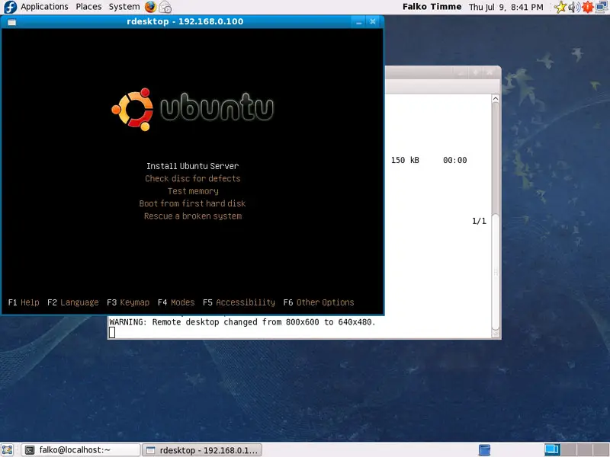This screenshot has width=610, height=457.
Task: Open the network connection tray icon
Action: [602, 7]
